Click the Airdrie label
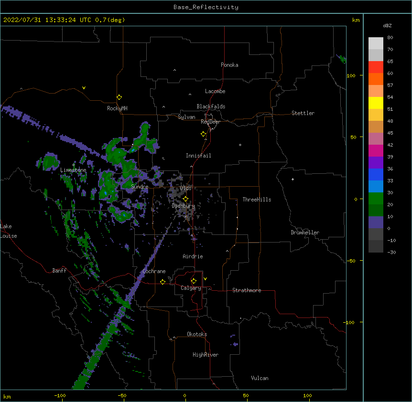 click(x=193, y=256)
